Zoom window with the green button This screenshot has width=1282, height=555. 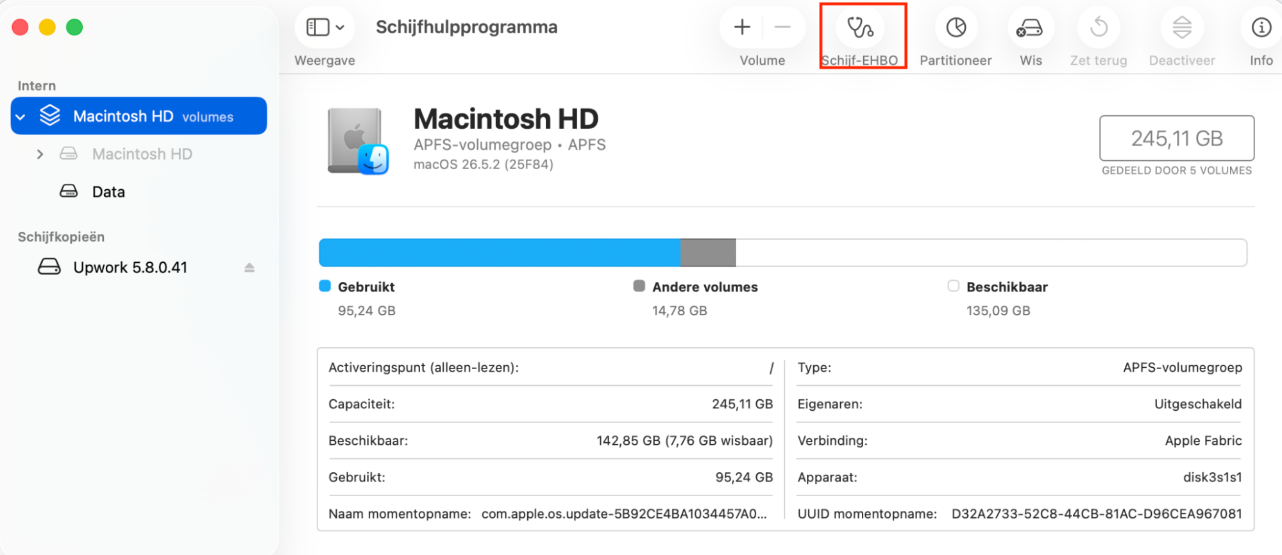[74, 28]
